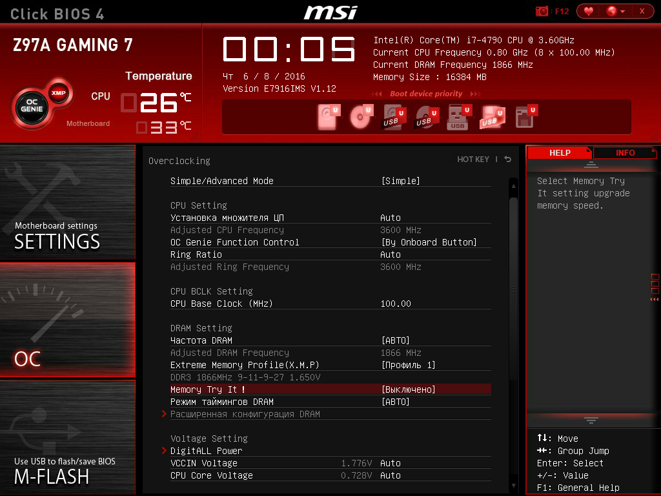661x496 pixels.
Task: Click the Boot device priority label
Action: (x=426, y=94)
